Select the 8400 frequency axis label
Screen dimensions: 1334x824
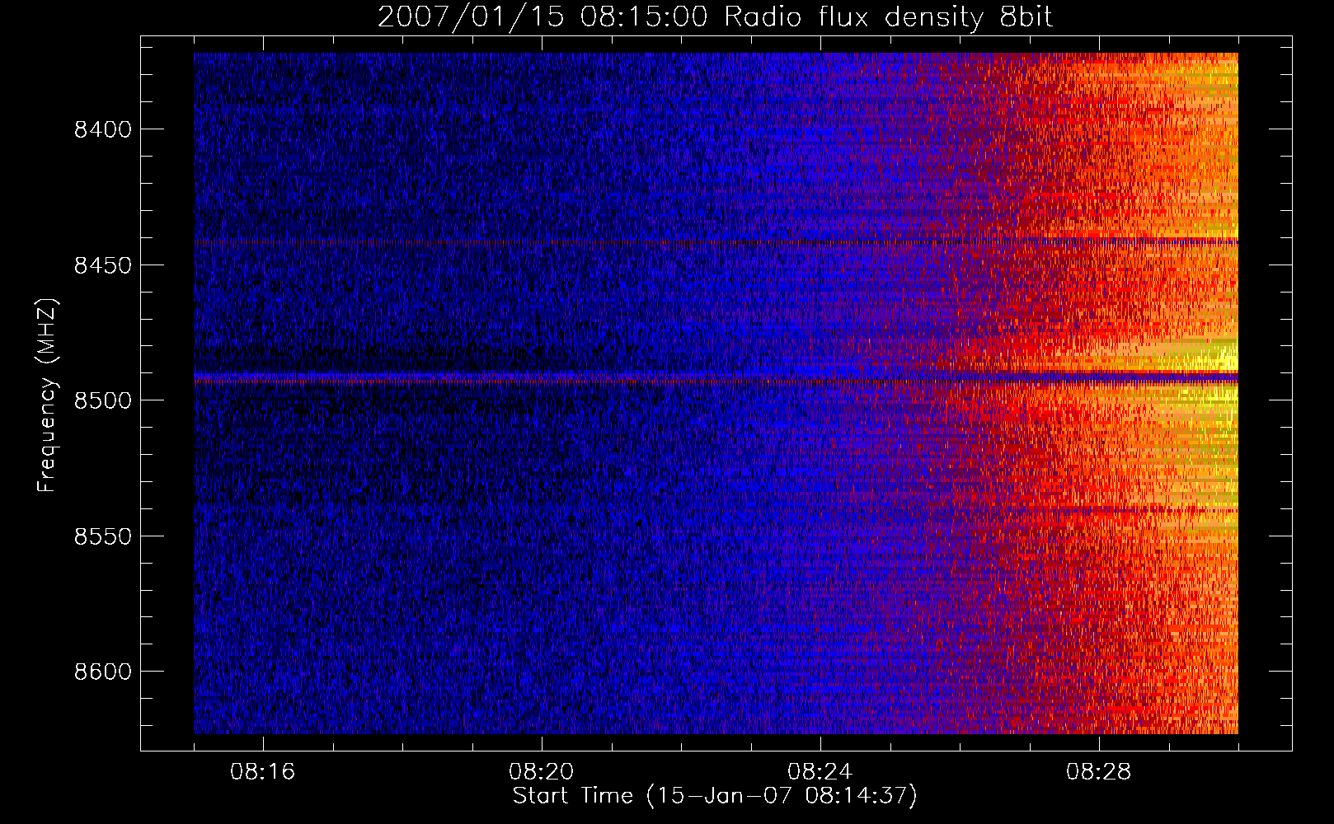coord(103,130)
